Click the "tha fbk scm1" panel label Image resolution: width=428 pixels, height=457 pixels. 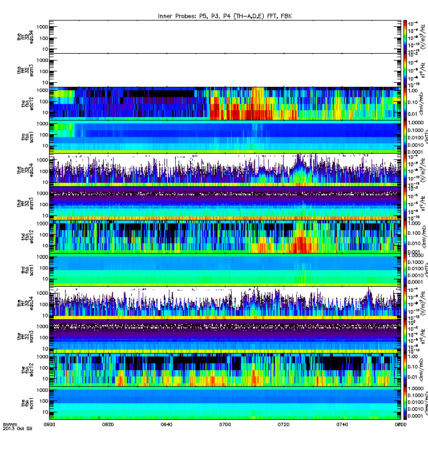tap(27, 137)
